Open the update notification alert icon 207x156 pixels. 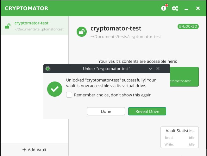164,8
